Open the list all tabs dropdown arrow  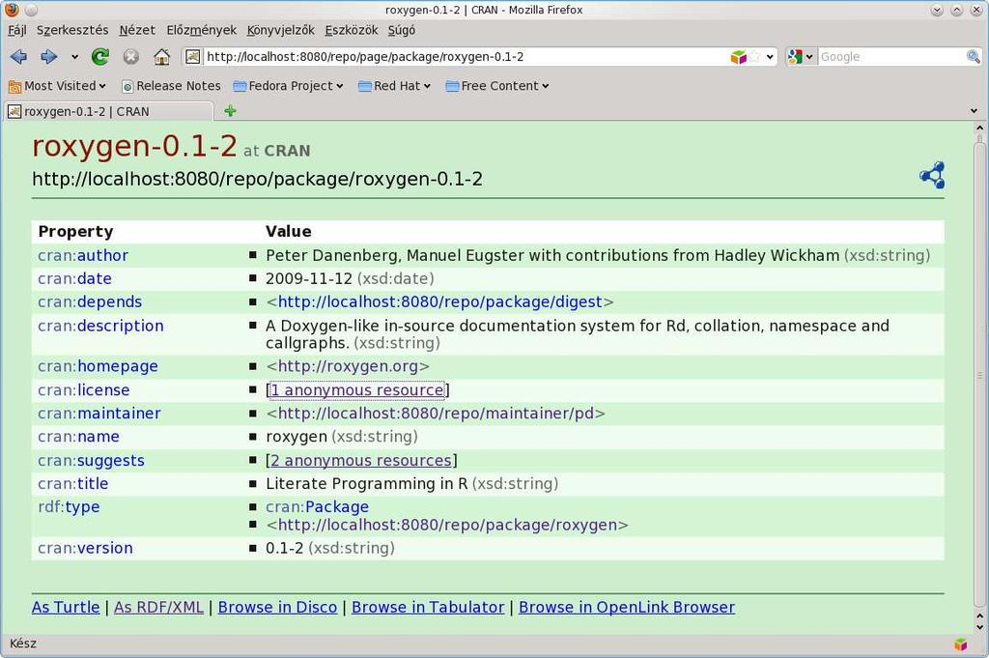pyautogui.click(x=974, y=111)
